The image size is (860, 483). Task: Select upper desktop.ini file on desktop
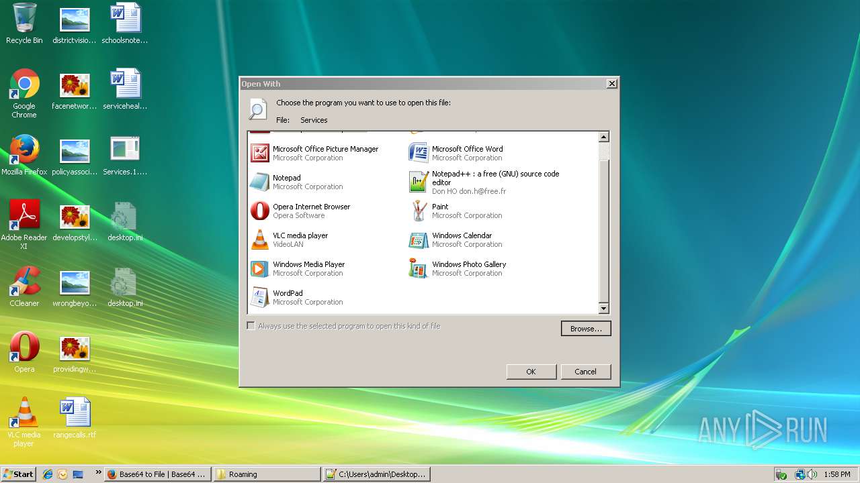pos(125,221)
